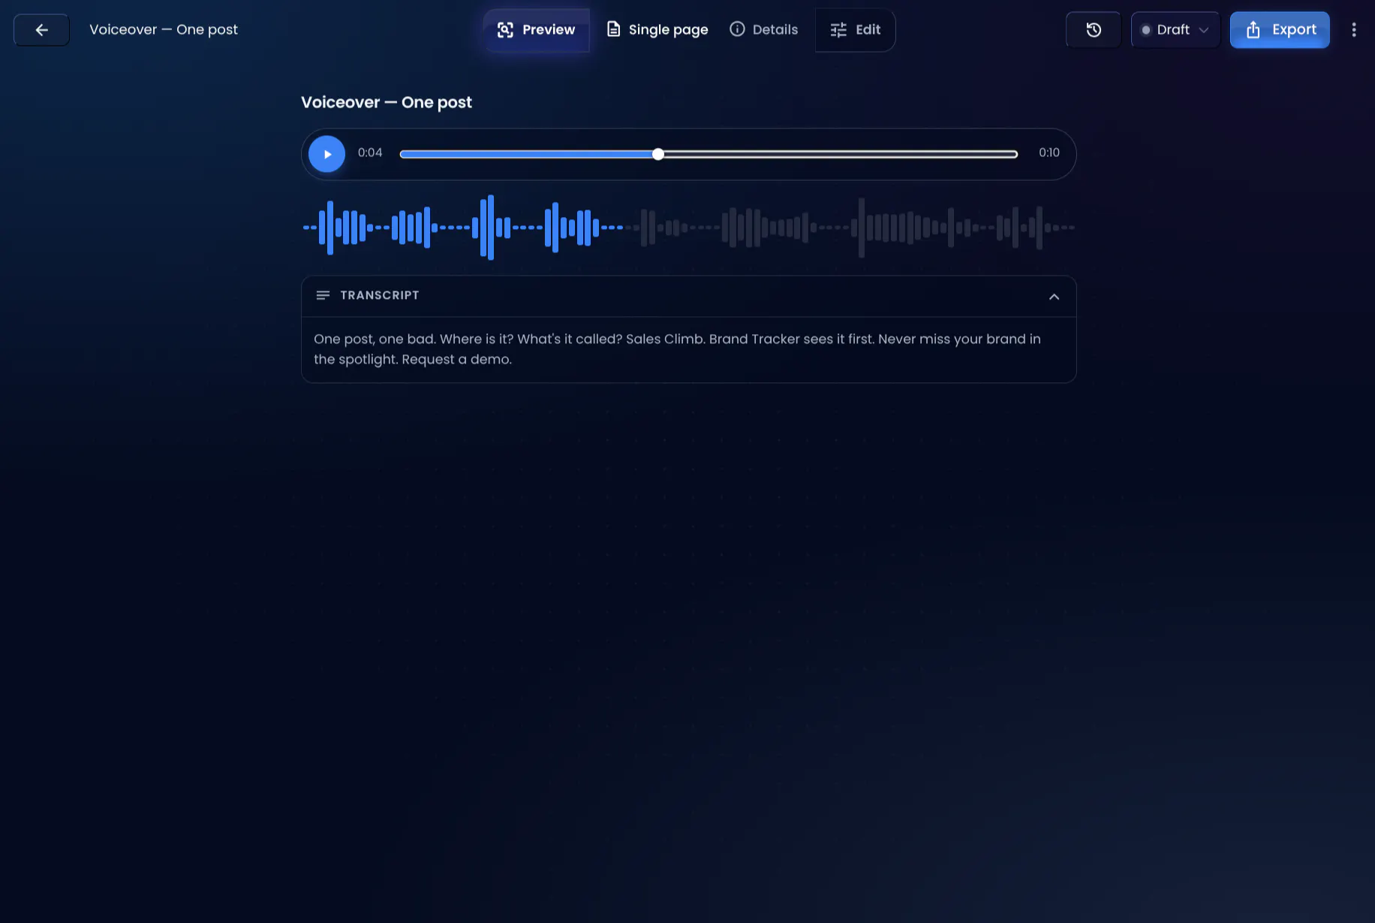1375x923 pixels.
Task: Open the Details tab
Action: 764,30
